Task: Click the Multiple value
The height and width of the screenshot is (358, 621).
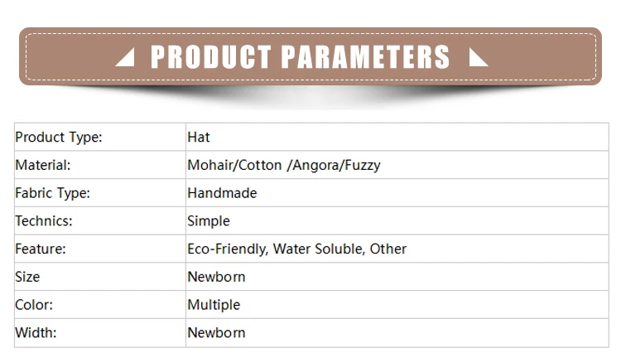Action: tap(214, 305)
